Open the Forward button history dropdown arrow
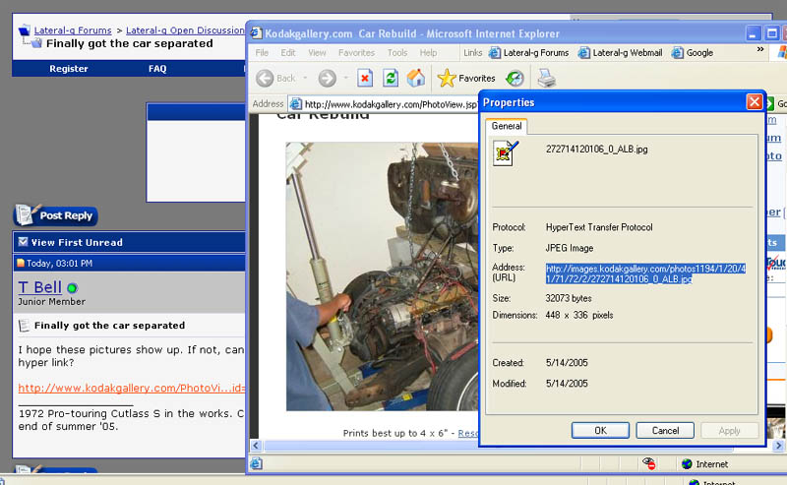This screenshot has height=485, width=787. pos(345,79)
